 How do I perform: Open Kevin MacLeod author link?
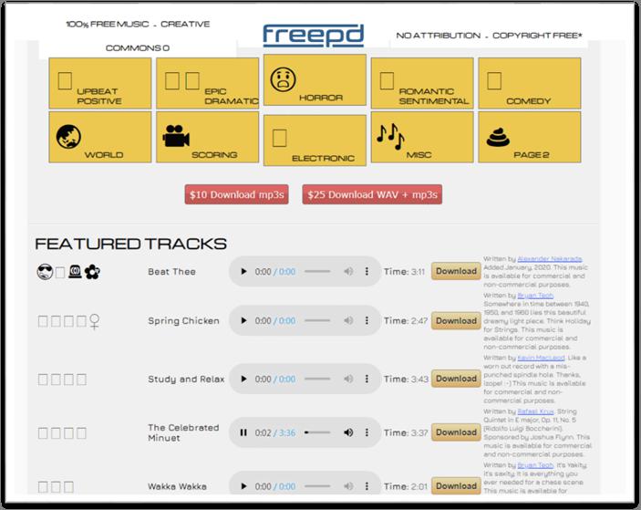point(541,358)
